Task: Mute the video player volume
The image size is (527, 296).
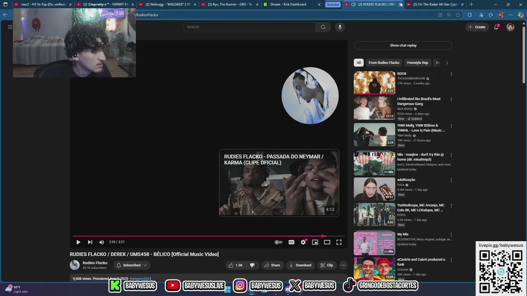Action: pyautogui.click(x=101, y=242)
